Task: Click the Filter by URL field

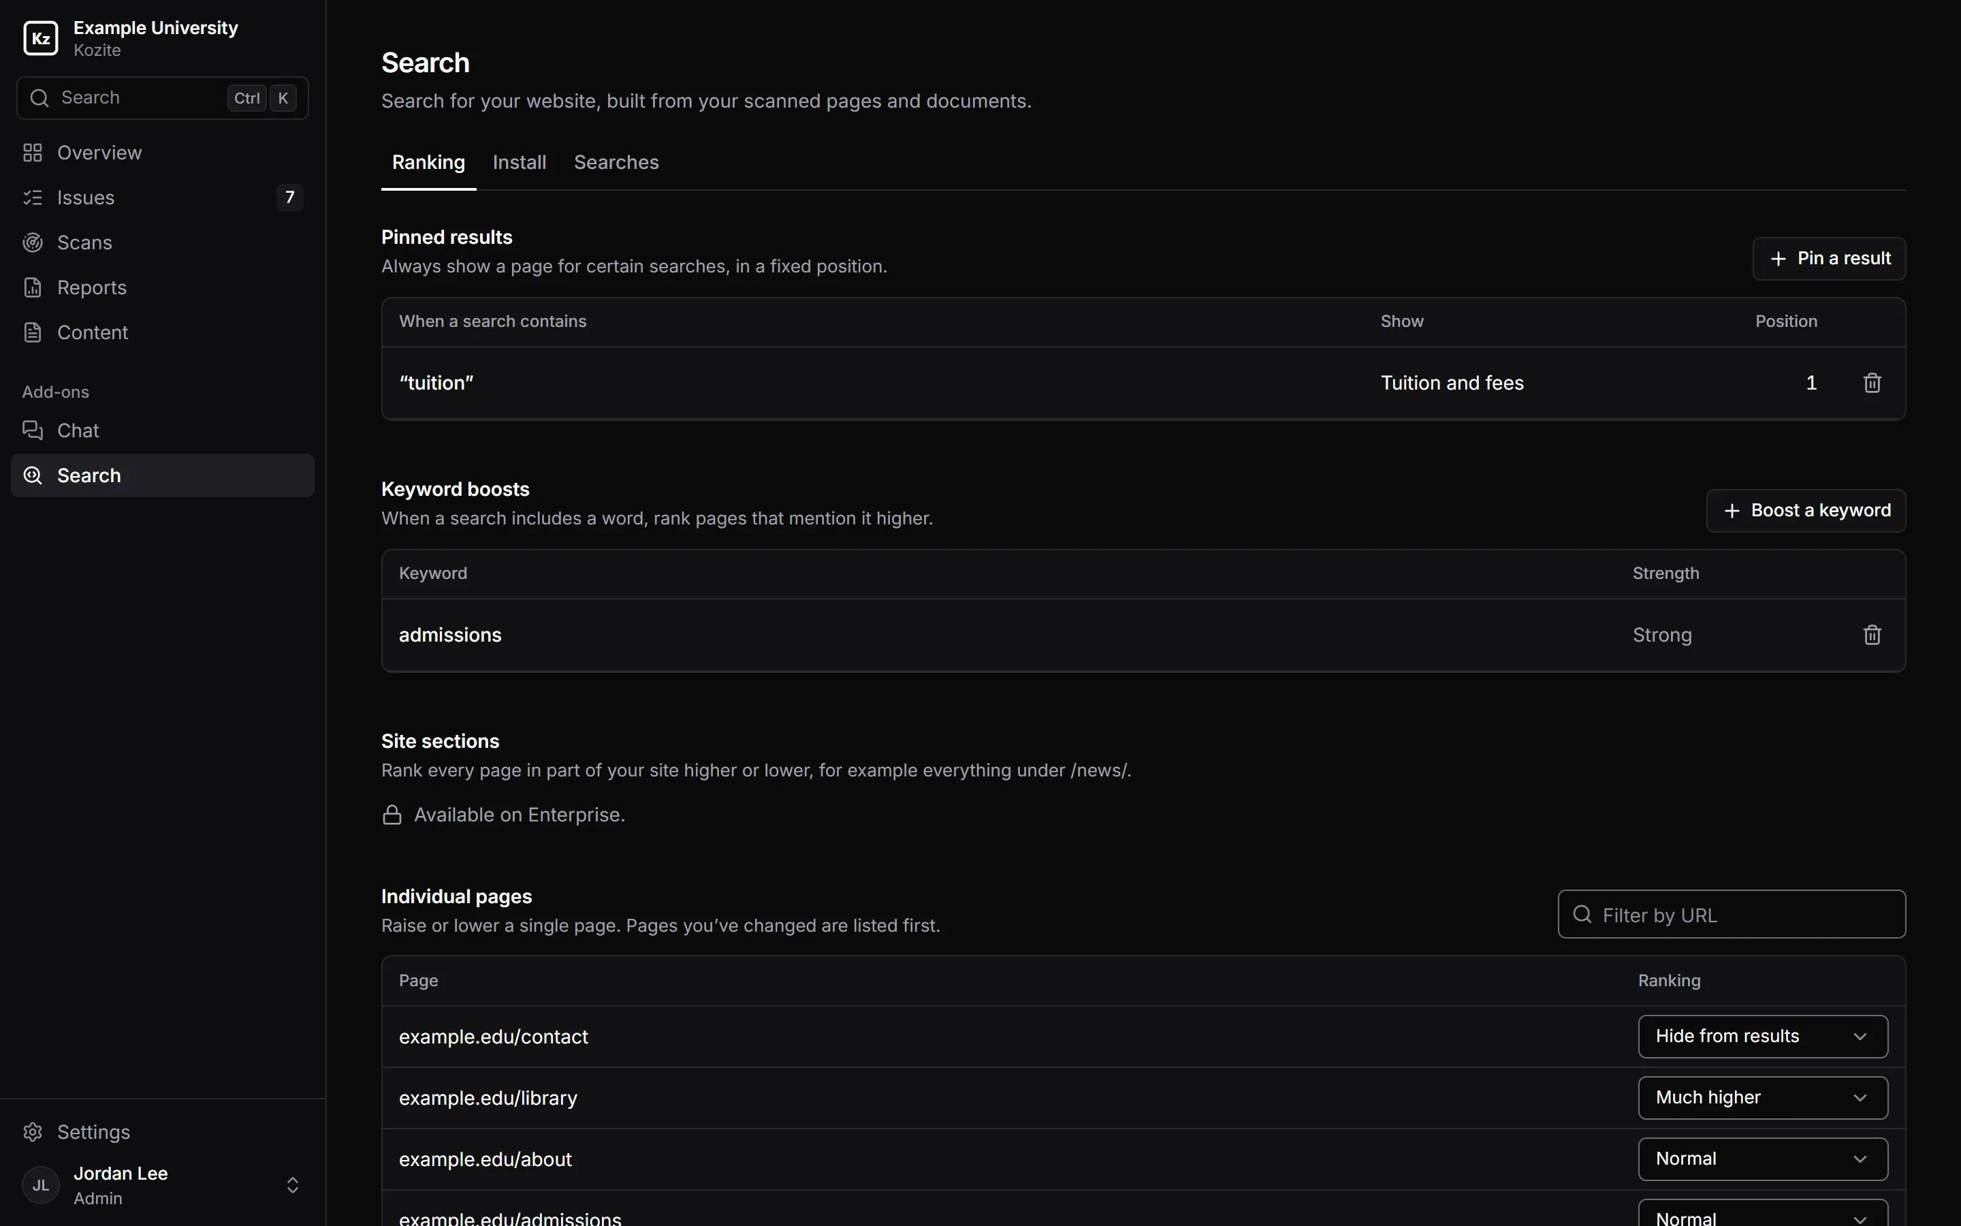Action: click(1732, 915)
